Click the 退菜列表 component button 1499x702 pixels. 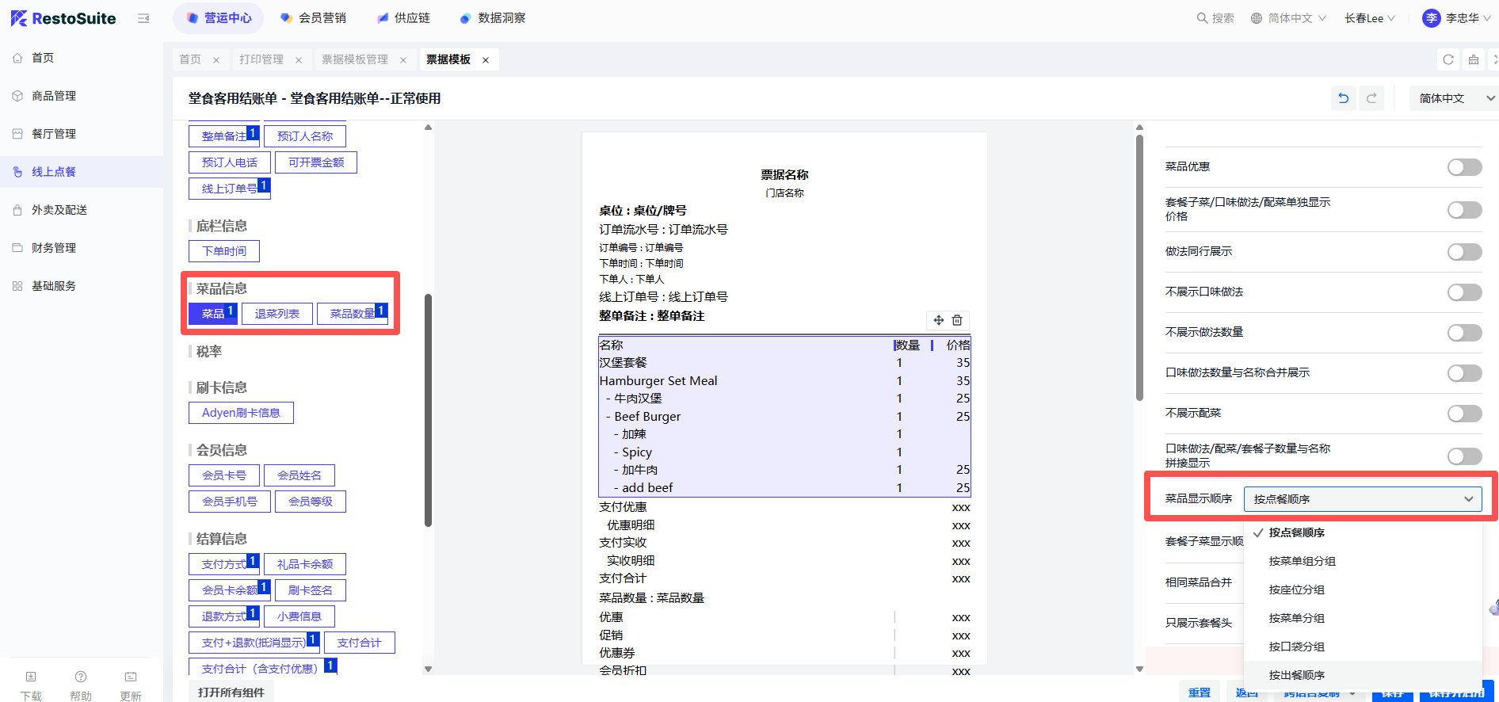(277, 314)
